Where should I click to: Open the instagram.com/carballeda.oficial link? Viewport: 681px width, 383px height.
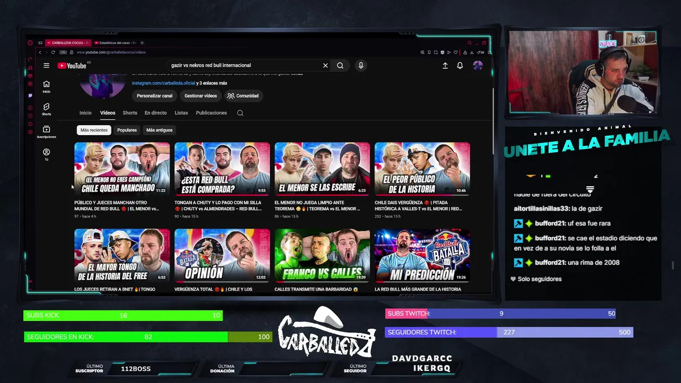click(x=164, y=83)
